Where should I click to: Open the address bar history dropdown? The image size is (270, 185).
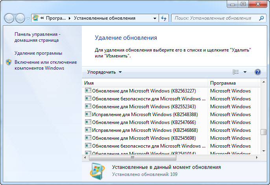[154, 18]
